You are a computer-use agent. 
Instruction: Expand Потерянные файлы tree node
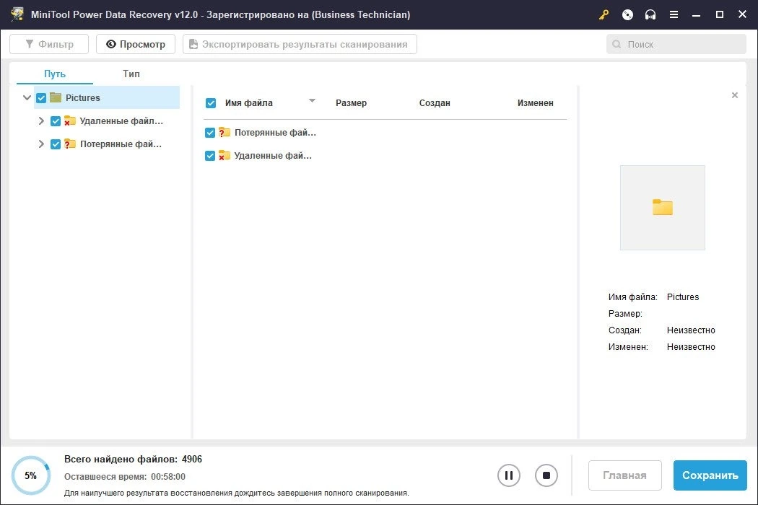tap(41, 144)
